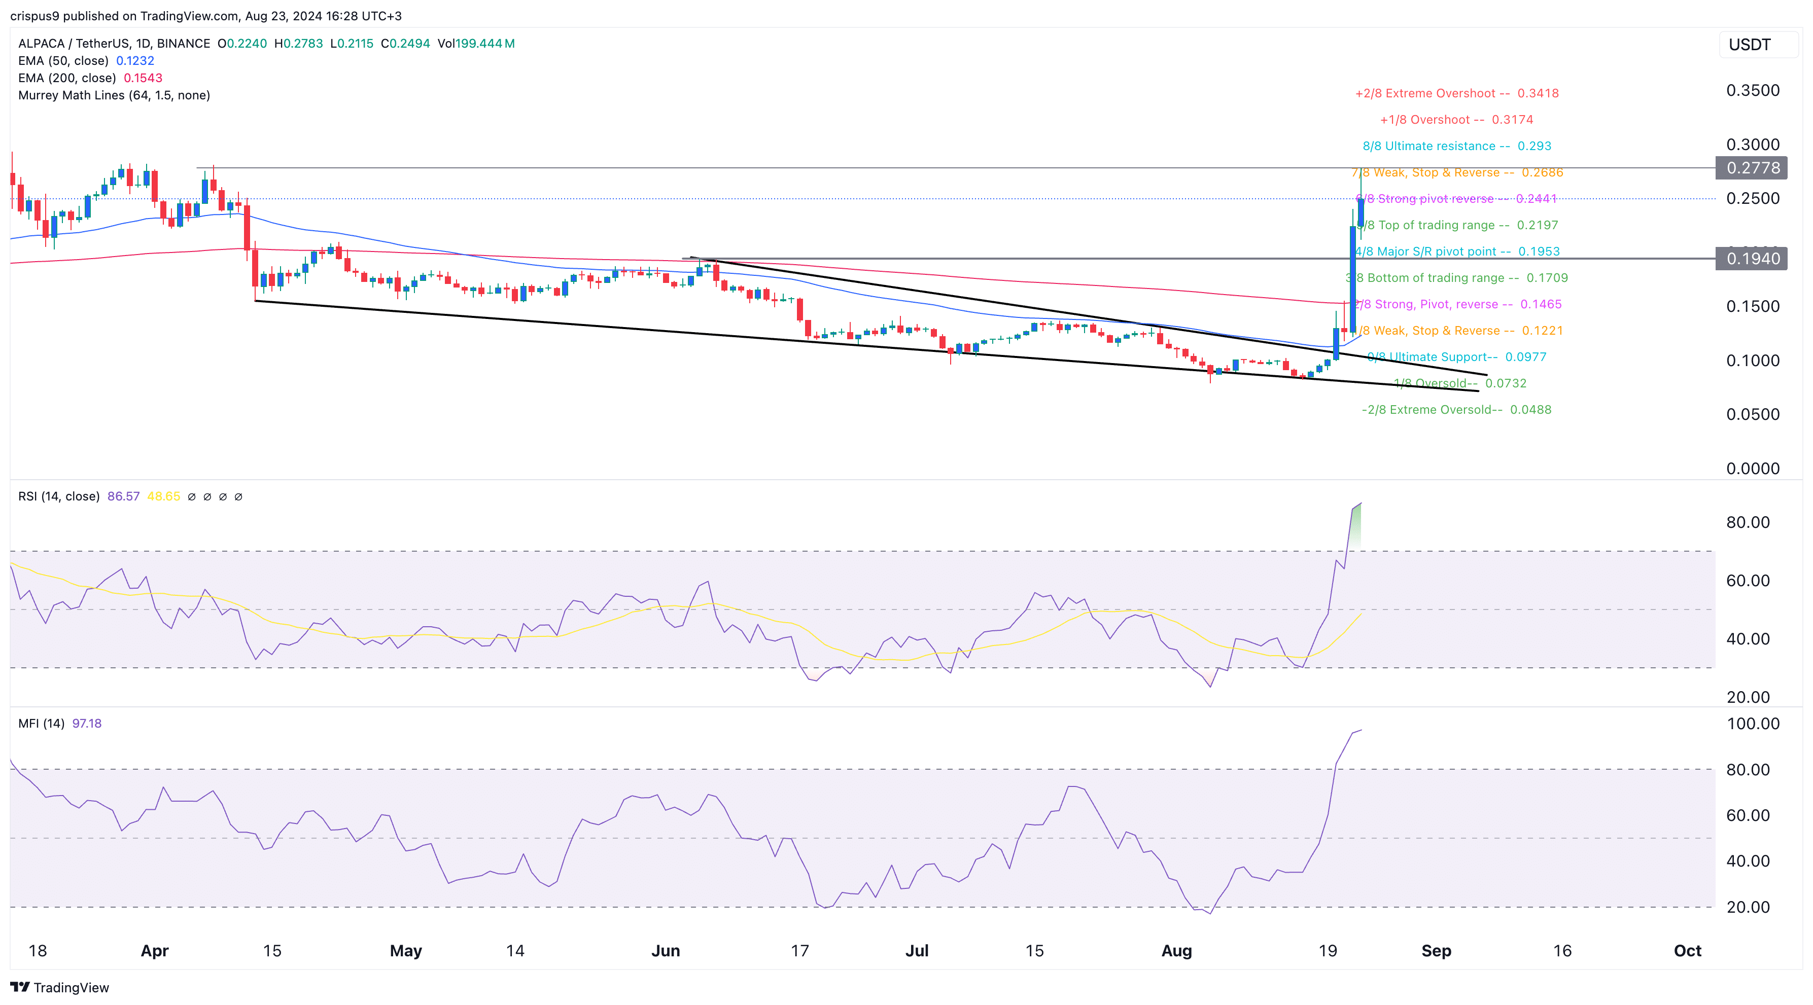The width and height of the screenshot is (1813, 1005).
Task: Click the 8/8 Ultimate resistance 0.293 label
Action: (1457, 146)
